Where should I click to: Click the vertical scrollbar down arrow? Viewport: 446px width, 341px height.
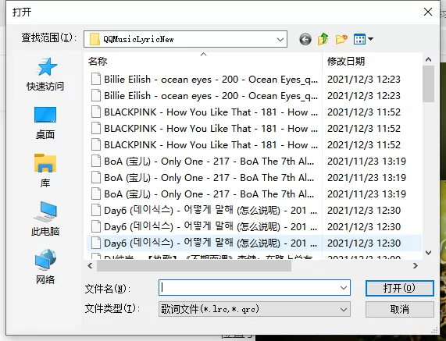(428, 252)
